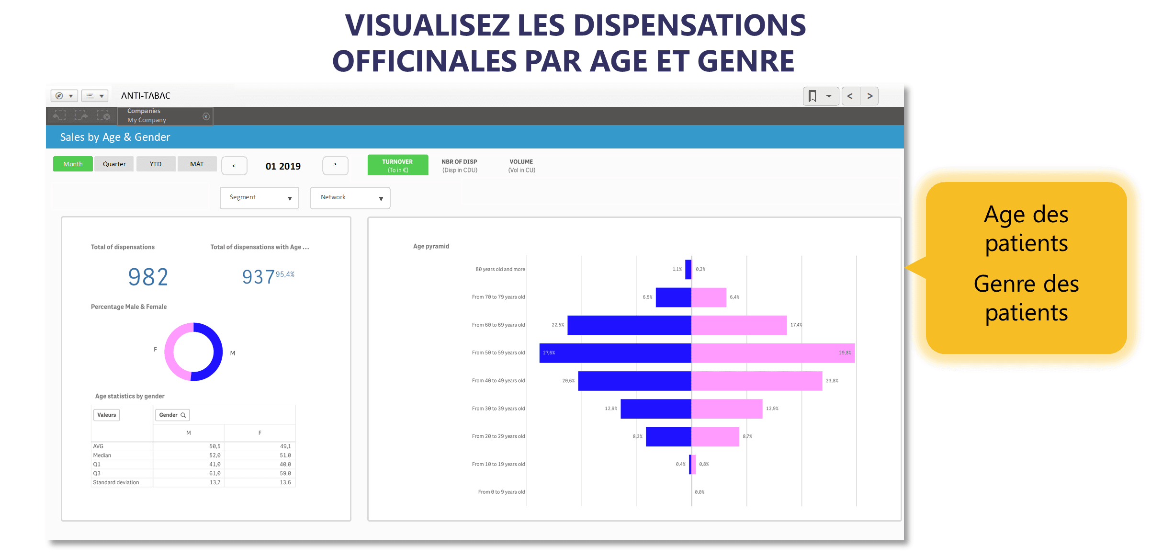Expand the Segment dropdown
Screen dimensions: 1151x558
click(x=260, y=198)
